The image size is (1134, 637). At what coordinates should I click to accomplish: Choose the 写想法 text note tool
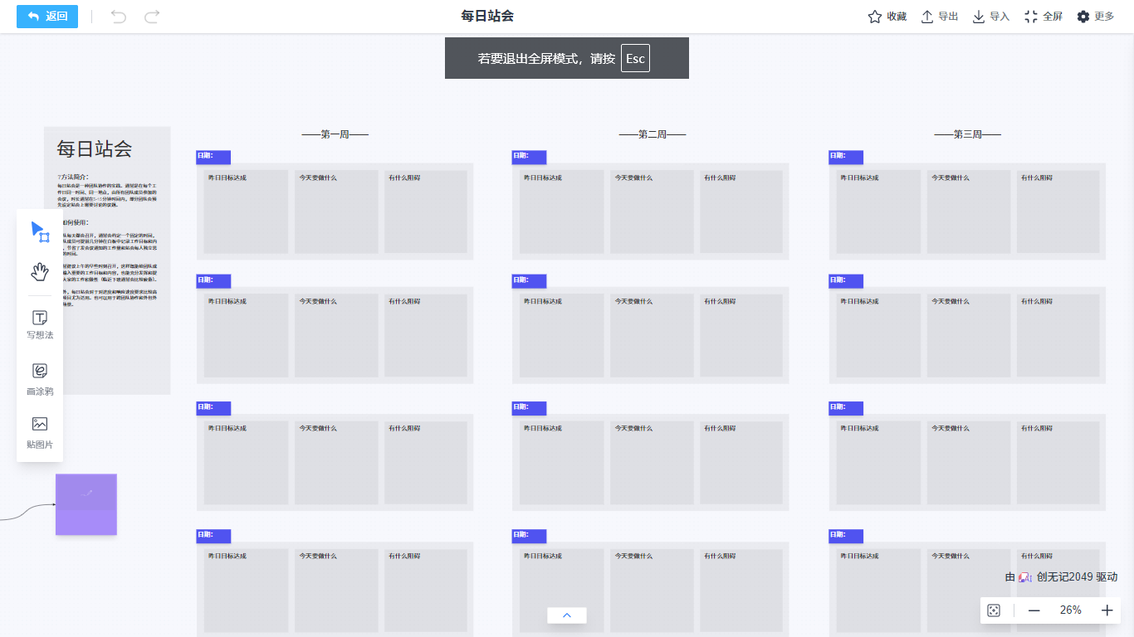[40, 325]
